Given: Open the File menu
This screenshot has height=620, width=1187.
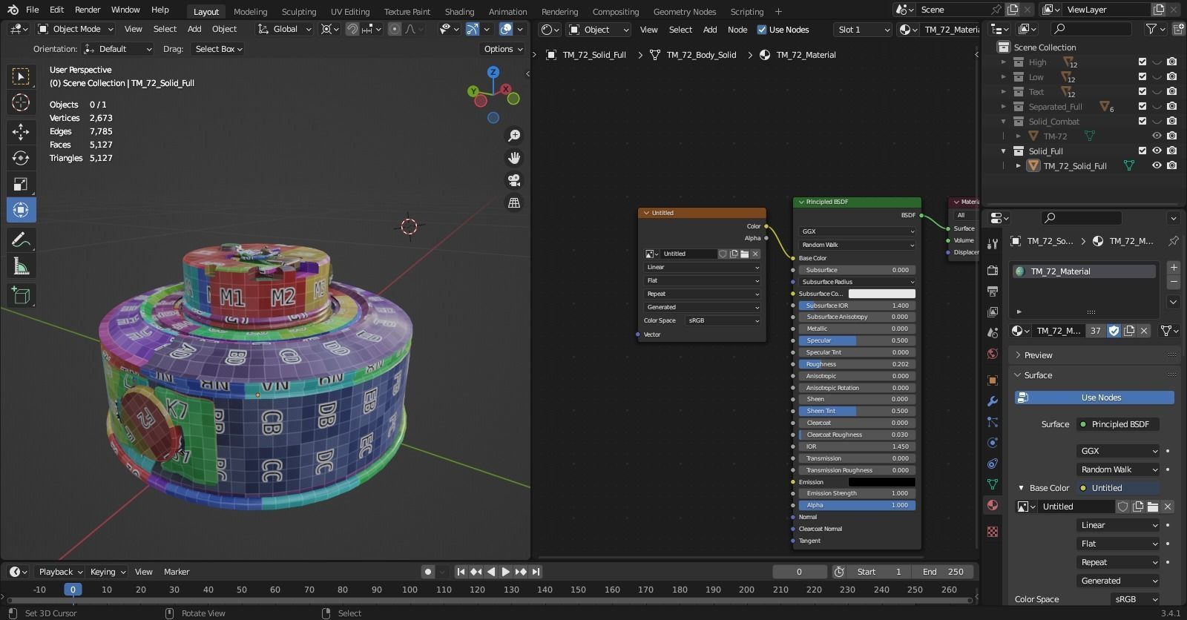Looking at the screenshot, I should point(32,10).
